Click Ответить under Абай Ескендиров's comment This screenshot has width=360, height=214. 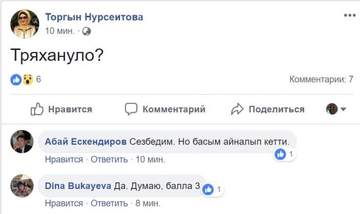[109, 159]
